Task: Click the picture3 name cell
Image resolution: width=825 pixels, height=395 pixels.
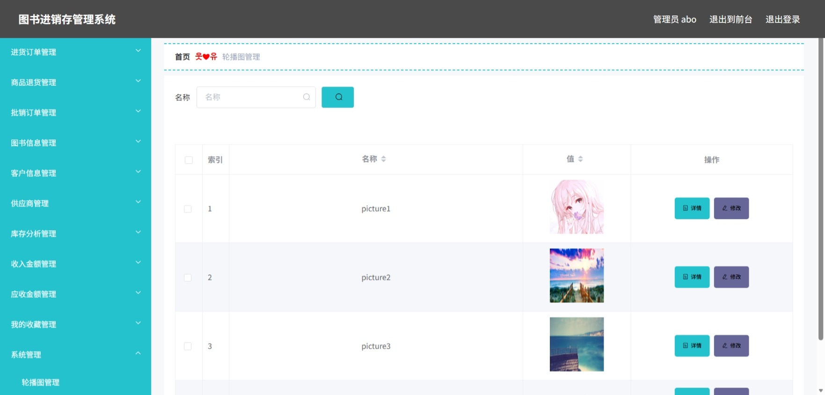Action: (376, 346)
